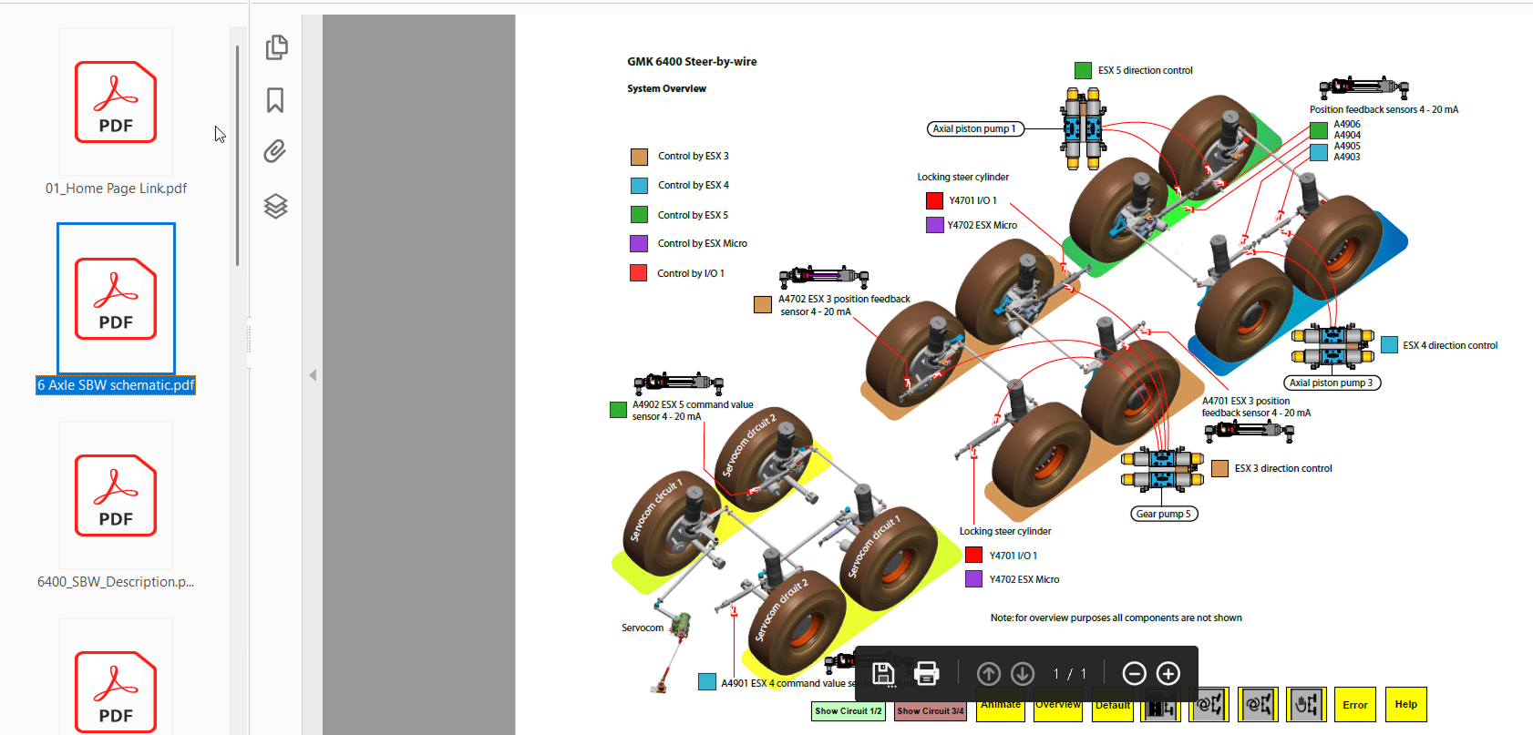Click the sensor graphic below A4701 ESX 3 label
The width and height of the screenshot is (1533, 735).
click(x=1250, y=431)
